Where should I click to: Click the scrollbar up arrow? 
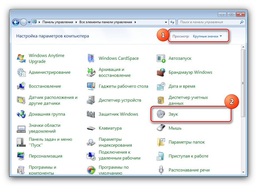click(x=243, y=47)
